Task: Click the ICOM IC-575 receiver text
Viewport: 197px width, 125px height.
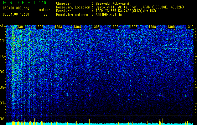Action: click(x=126, y=11)
